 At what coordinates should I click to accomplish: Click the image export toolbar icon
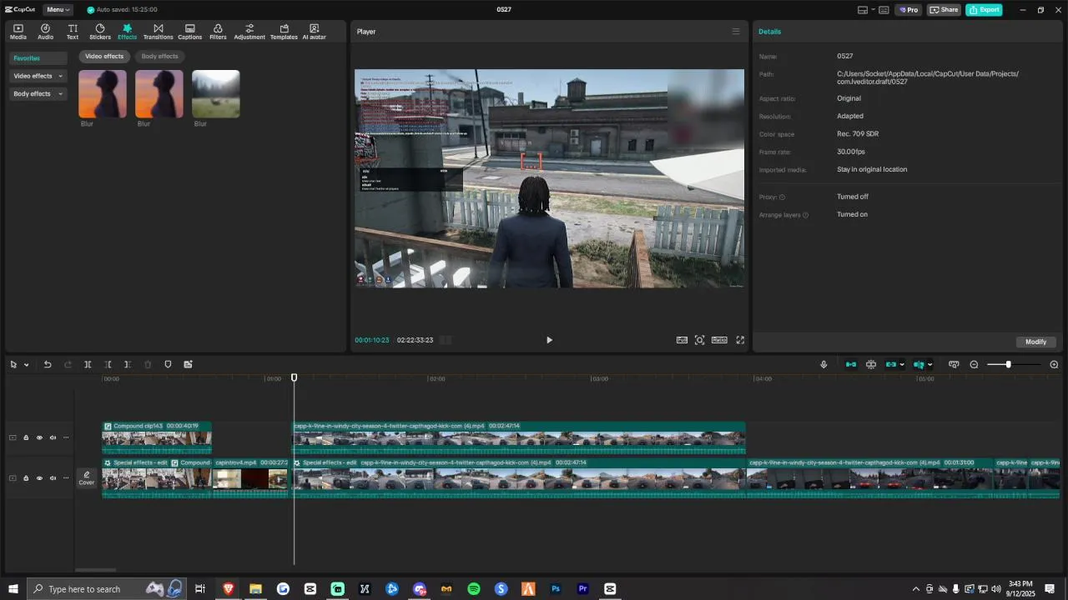click(x=188, y=364)
